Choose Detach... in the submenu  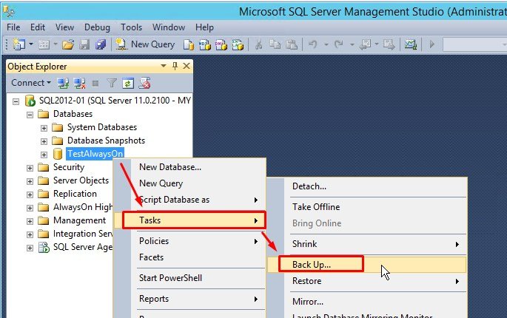[309, 186]
